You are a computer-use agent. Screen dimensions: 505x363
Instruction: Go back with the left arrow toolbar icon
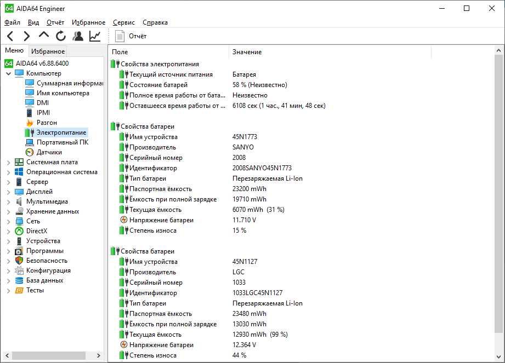coord(10,36)
